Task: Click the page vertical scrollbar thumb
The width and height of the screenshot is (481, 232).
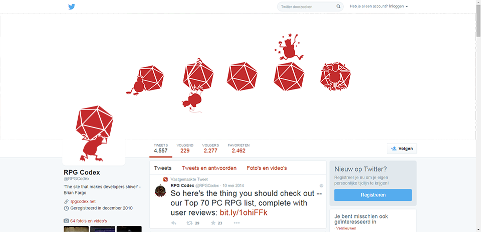Action: pyautogui.click(x=478, y=21)
